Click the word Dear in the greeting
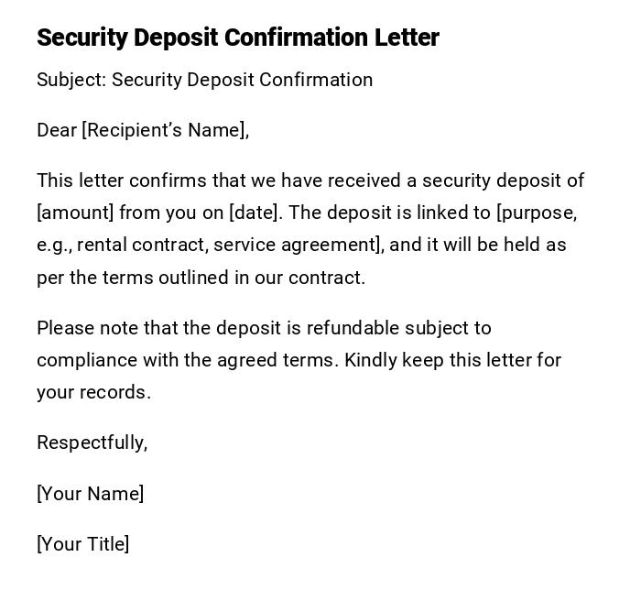The height and width of the screenshot is (601, 641). (57, 130)
